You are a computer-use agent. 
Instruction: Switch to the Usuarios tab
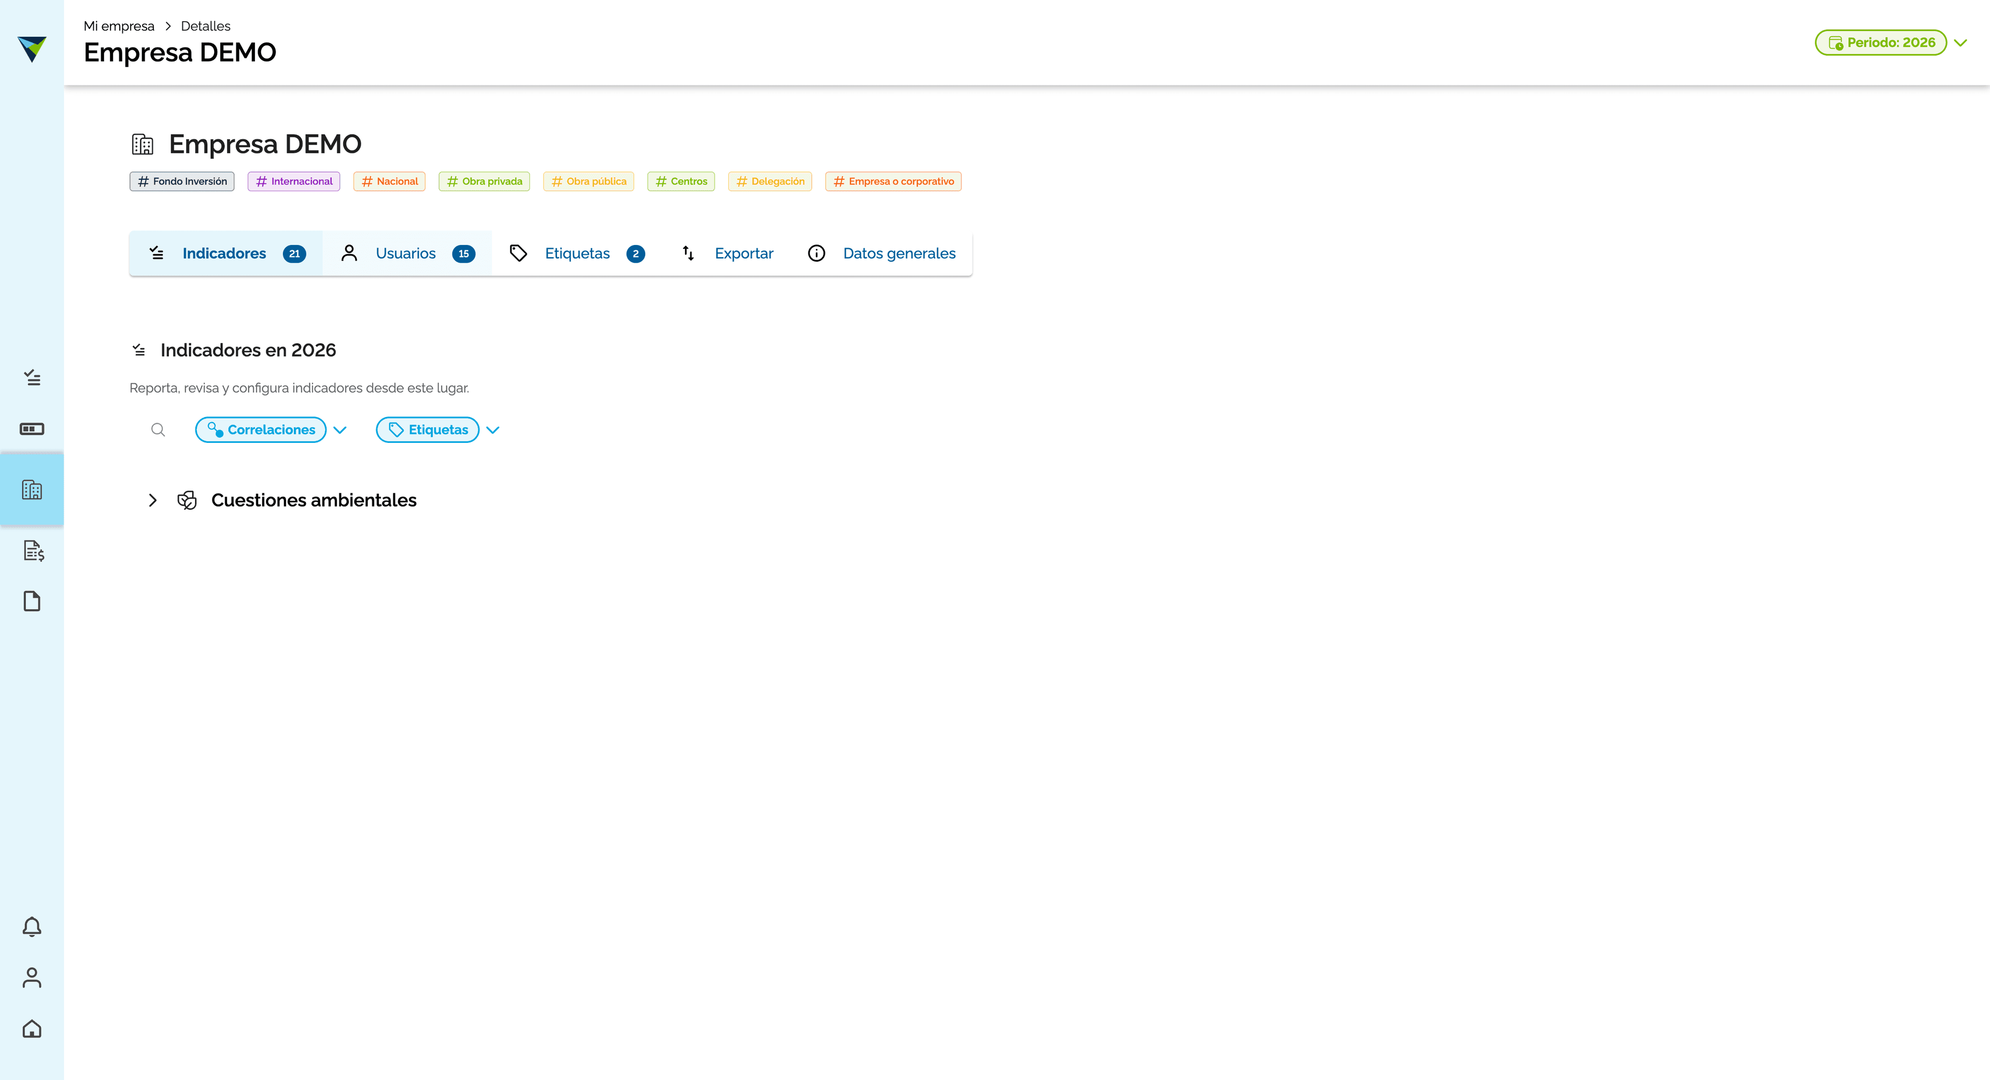[x=407, y=253]
